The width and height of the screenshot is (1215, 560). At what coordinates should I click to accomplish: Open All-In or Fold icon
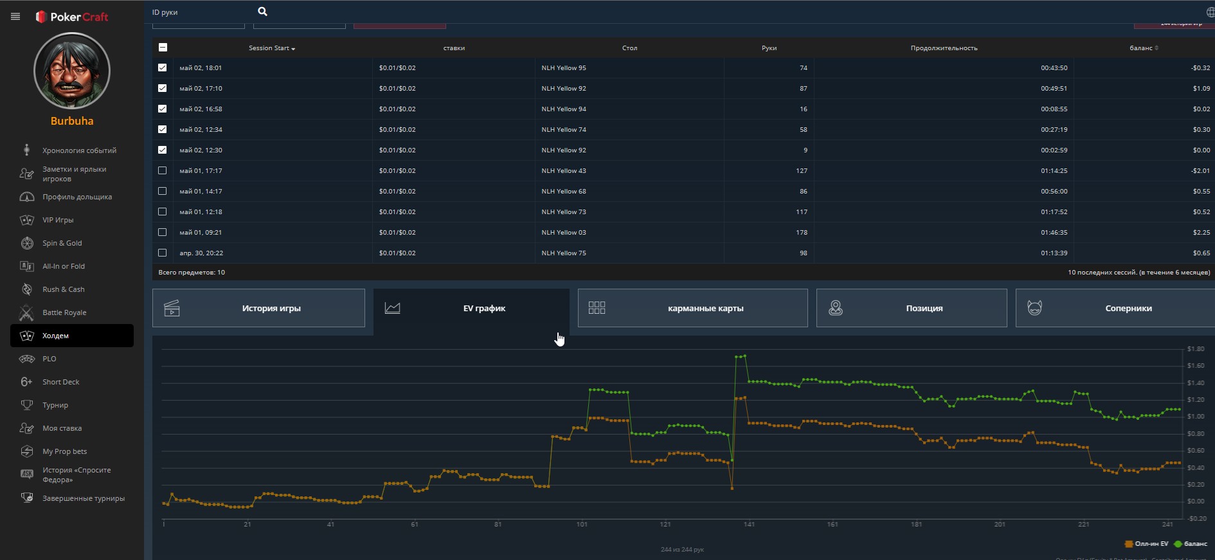coord(26,266)
